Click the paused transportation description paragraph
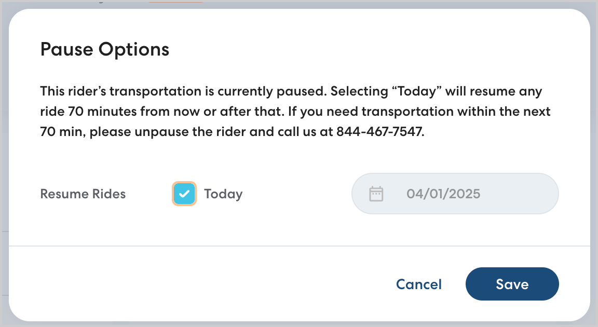598x327 pixels. pos(291,112)
